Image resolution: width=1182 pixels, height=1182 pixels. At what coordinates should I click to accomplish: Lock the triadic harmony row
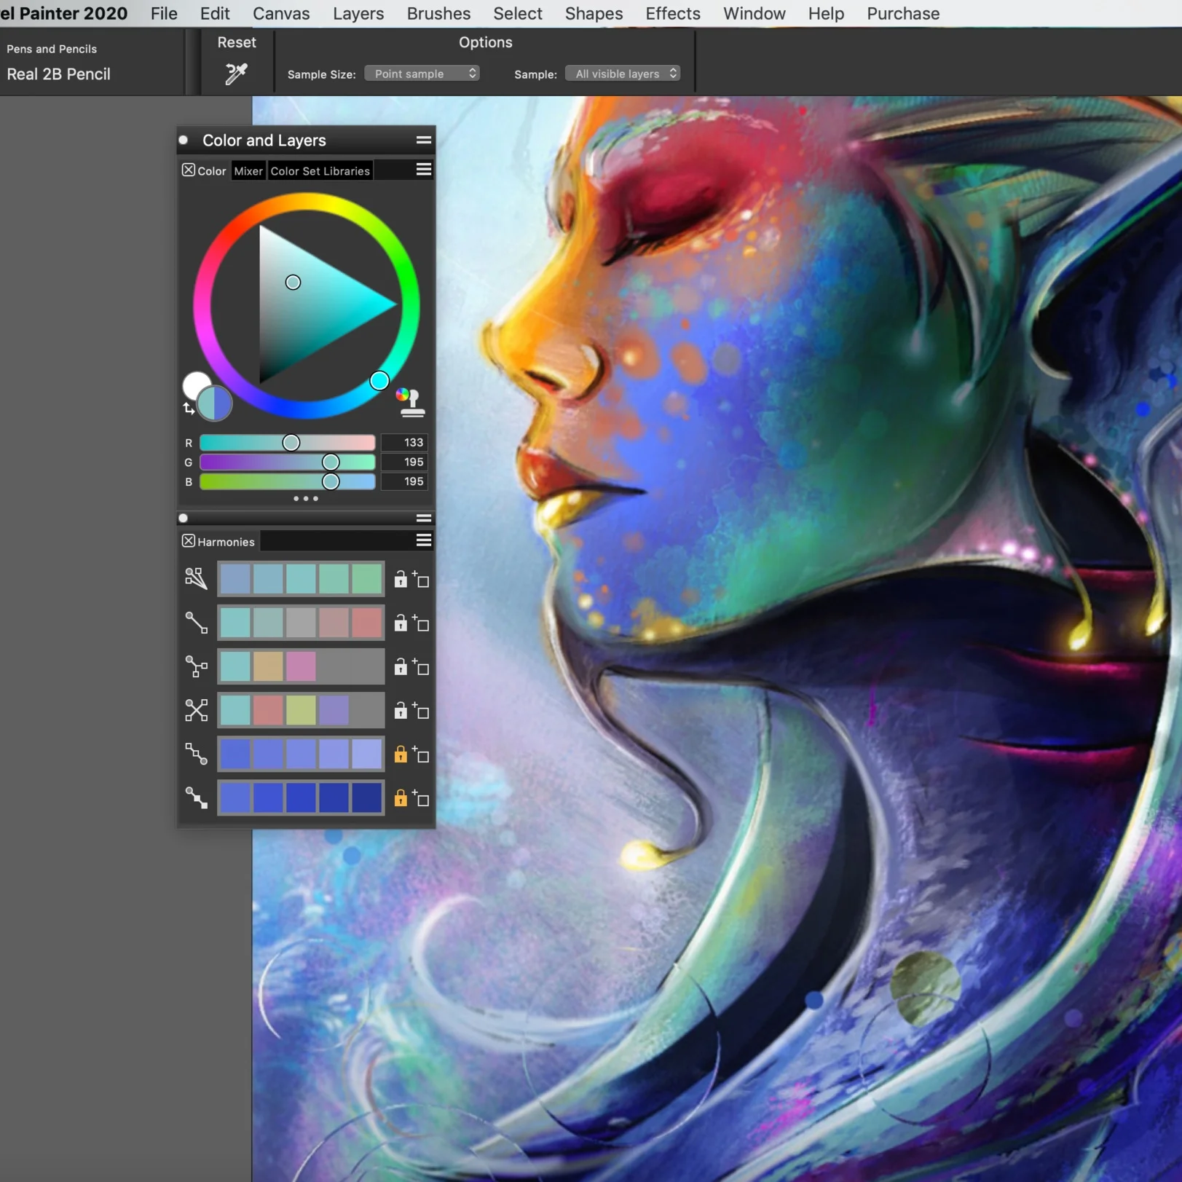(x=401, y=666)
